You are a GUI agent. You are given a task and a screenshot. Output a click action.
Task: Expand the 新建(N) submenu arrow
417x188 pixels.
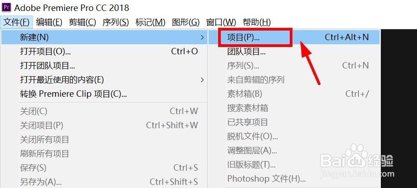click(x=203, y=37)
